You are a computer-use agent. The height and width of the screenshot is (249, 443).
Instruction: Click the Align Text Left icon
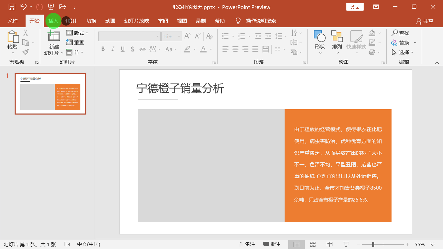[225, 49]
